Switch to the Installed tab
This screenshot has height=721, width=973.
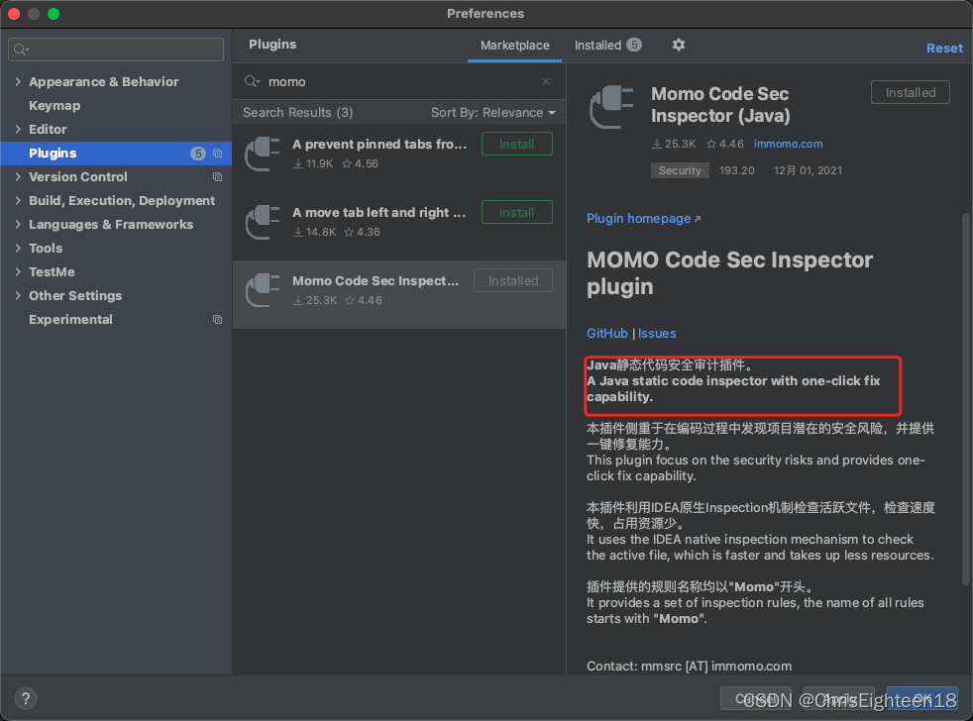607,46
